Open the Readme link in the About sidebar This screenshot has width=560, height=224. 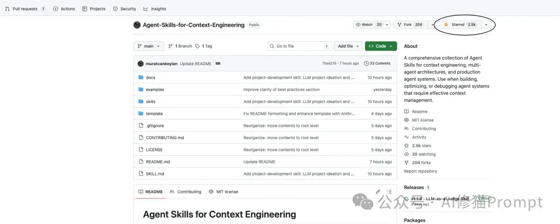[416, 111]
